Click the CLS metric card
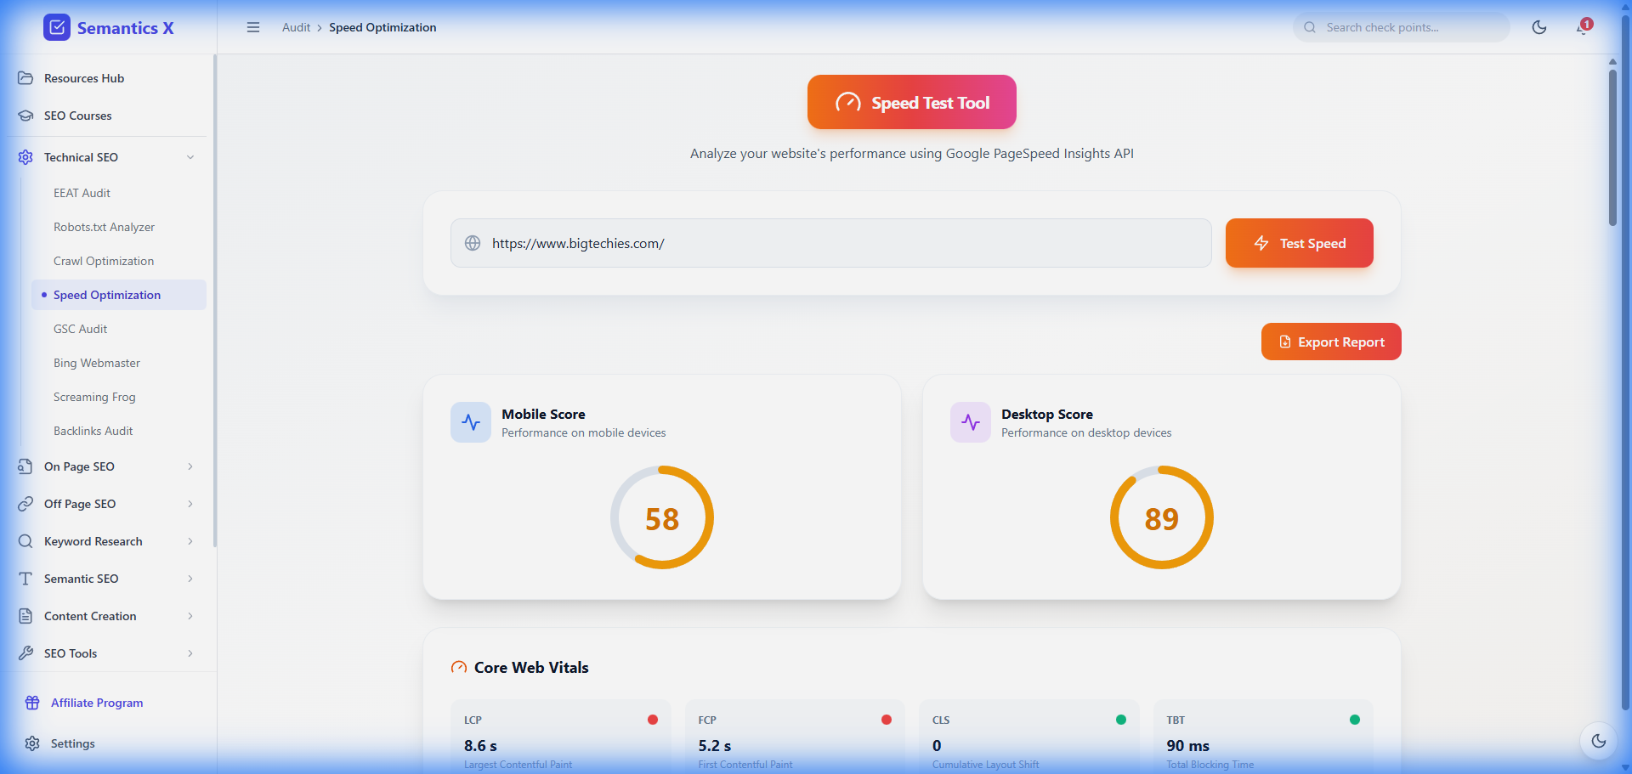The height and width of the screenshot is (774, 1632). pos(1029,737)
